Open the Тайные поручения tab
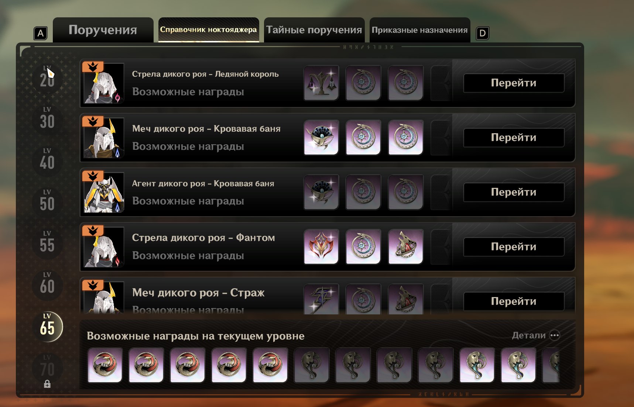The height and width of the screenshot is (407, 634). click(x=314, y=30)
